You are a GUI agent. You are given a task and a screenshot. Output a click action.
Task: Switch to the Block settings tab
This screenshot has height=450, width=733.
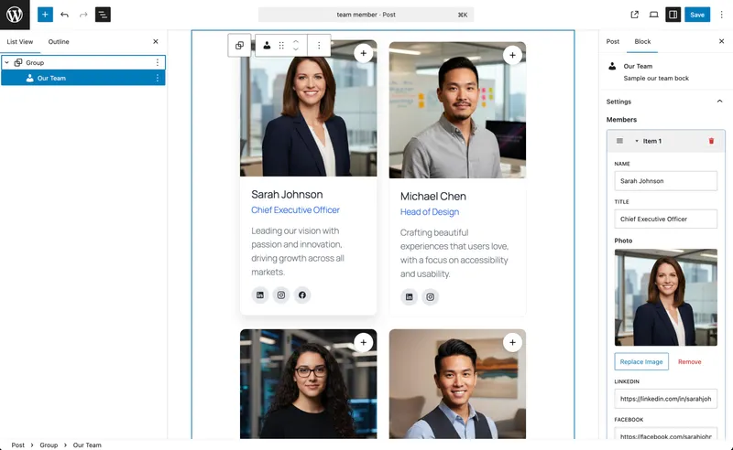coord(642,41)
